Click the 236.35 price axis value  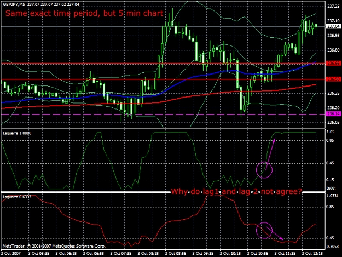[333, 93]
